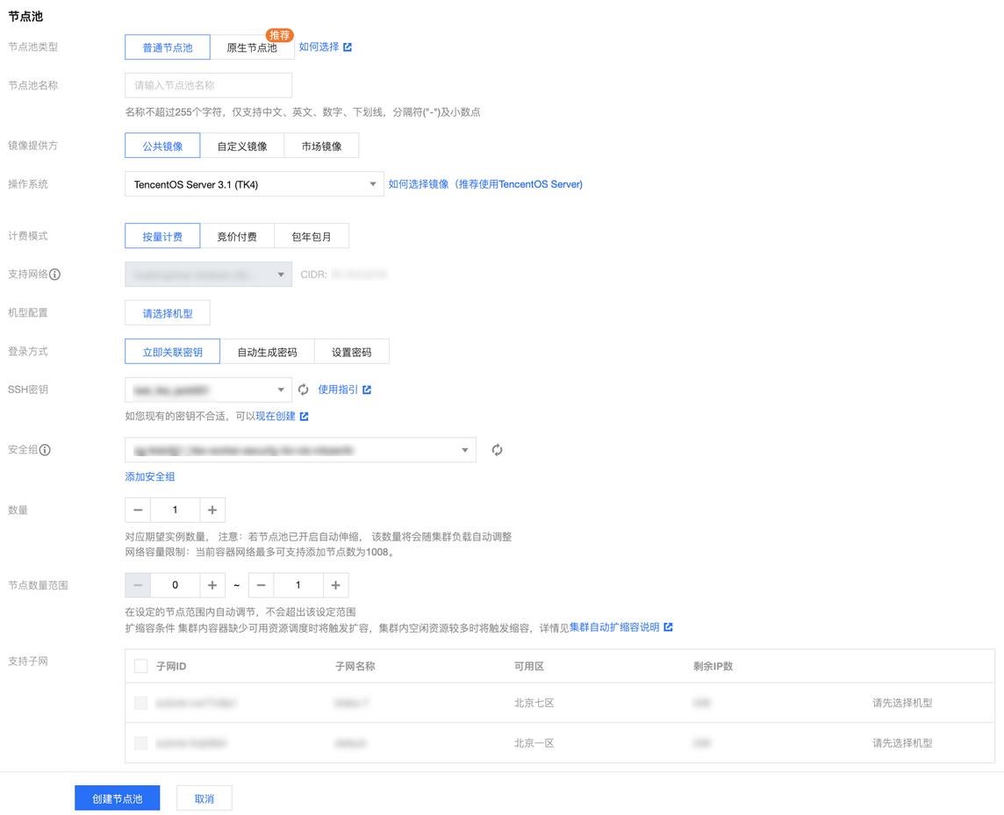Viewport: 1004px width, 815px height.
Task: Select 按量计费 billing mode
Action: [x=162, y=236]
